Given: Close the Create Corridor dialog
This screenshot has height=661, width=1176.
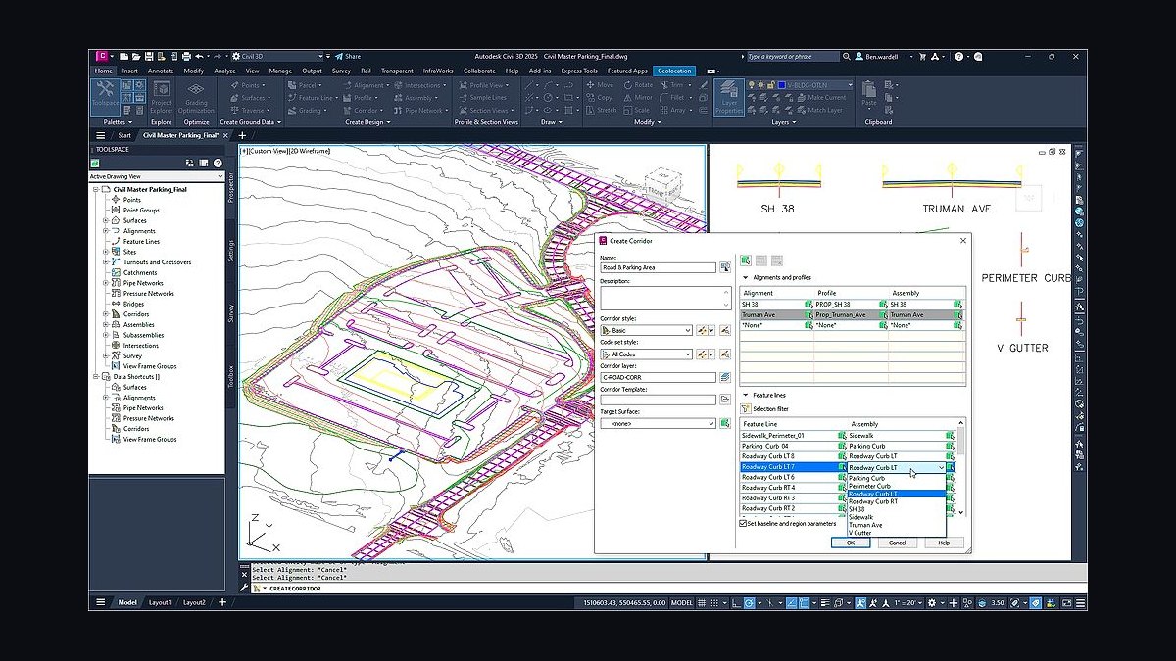Looking at the screenshot, I should pos(962,240).
